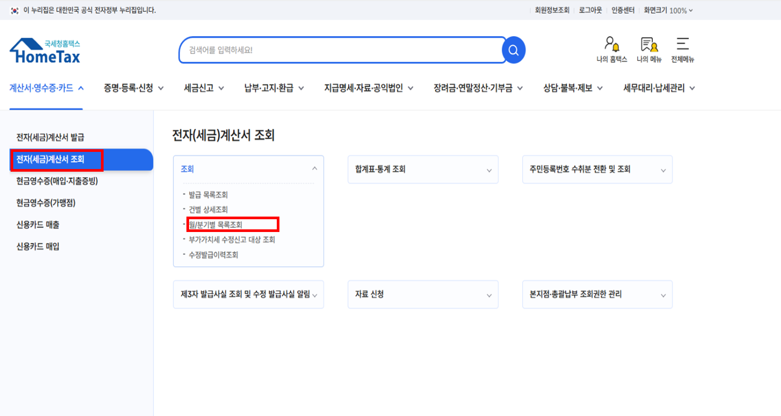Select 전자(세금)계산서 발급 in the sidebar
The image size is (781, 416).
(x=50, y=137)
